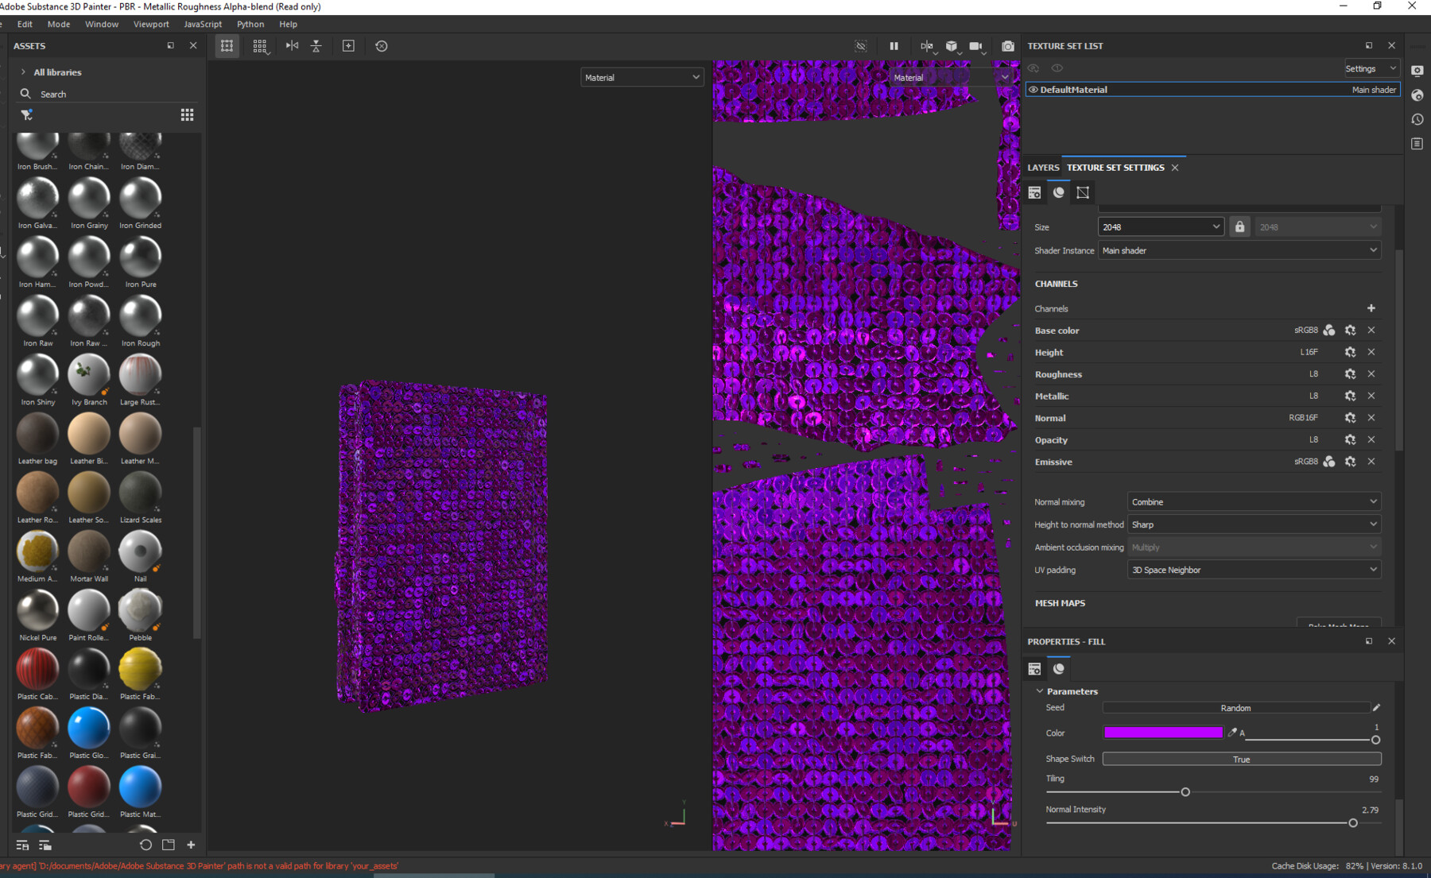Add a new channel with the plus button
Image resolution: width=1431 pixels, height=878 pixels.
click(1371, 307)
